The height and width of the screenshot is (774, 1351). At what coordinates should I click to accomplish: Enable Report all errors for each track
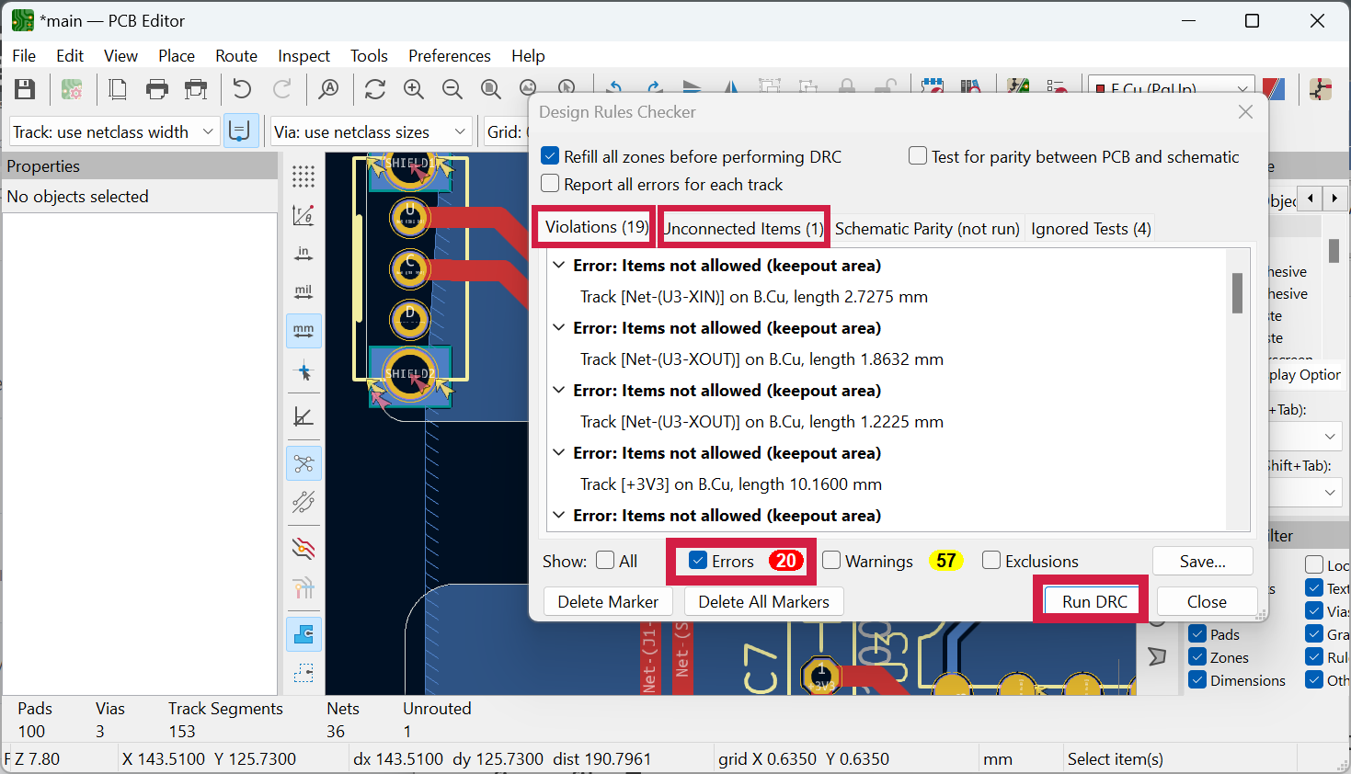pyautogui.click(x=550, y=184)
